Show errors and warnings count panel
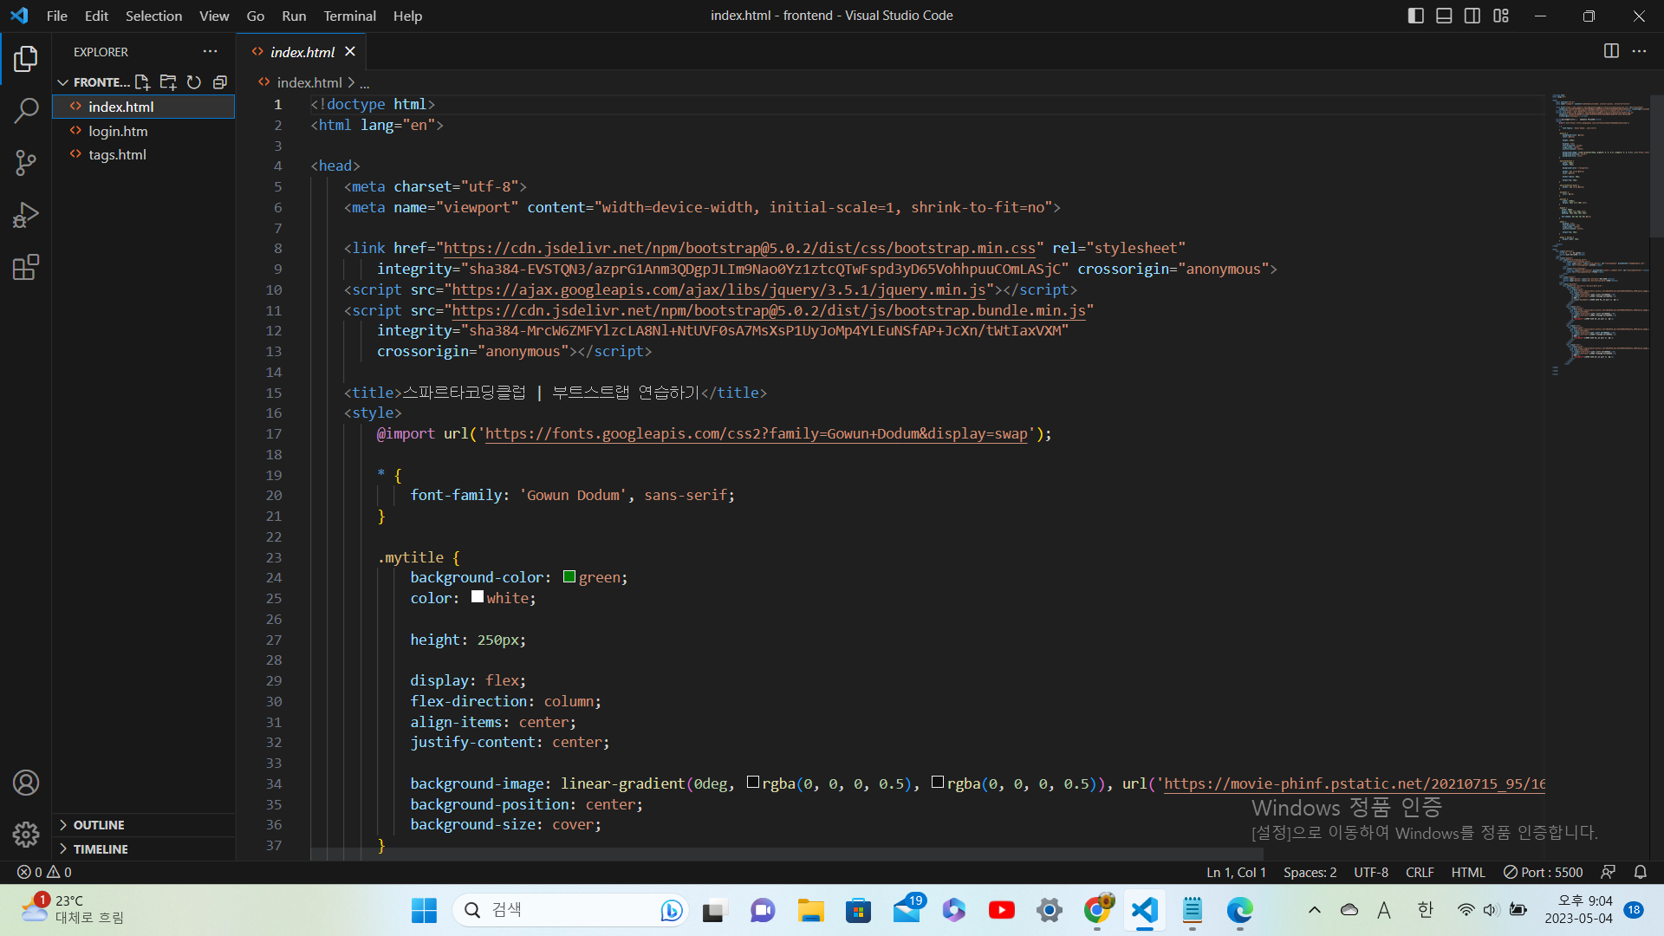Screen dimensions: 1664x936 coord(44,872)
